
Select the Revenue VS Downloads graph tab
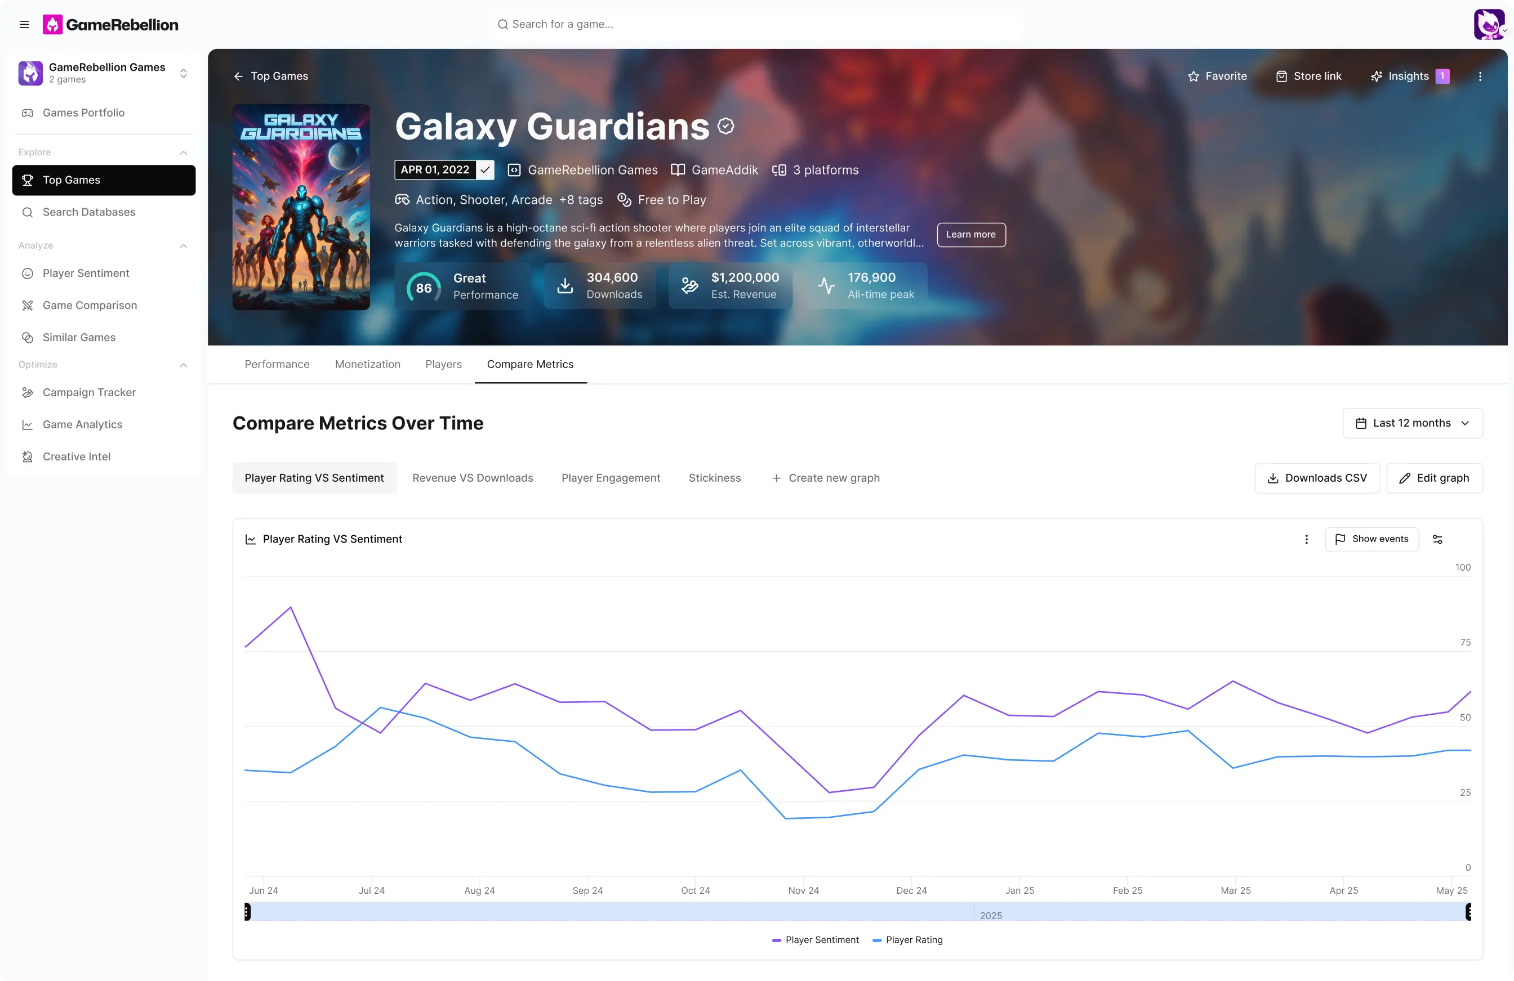tap(472, 478)
